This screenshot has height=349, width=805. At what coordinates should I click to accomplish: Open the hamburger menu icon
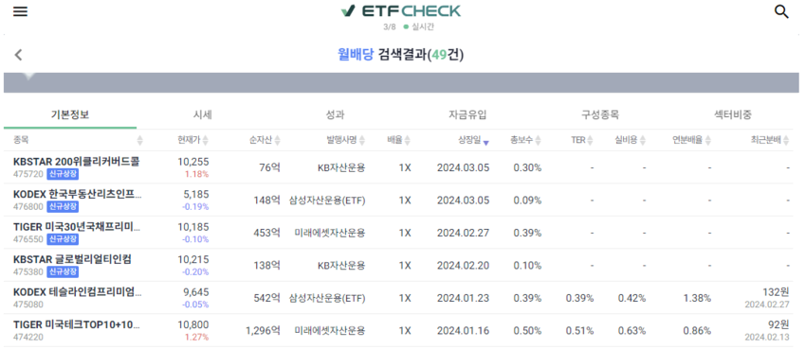click(20, 11)
